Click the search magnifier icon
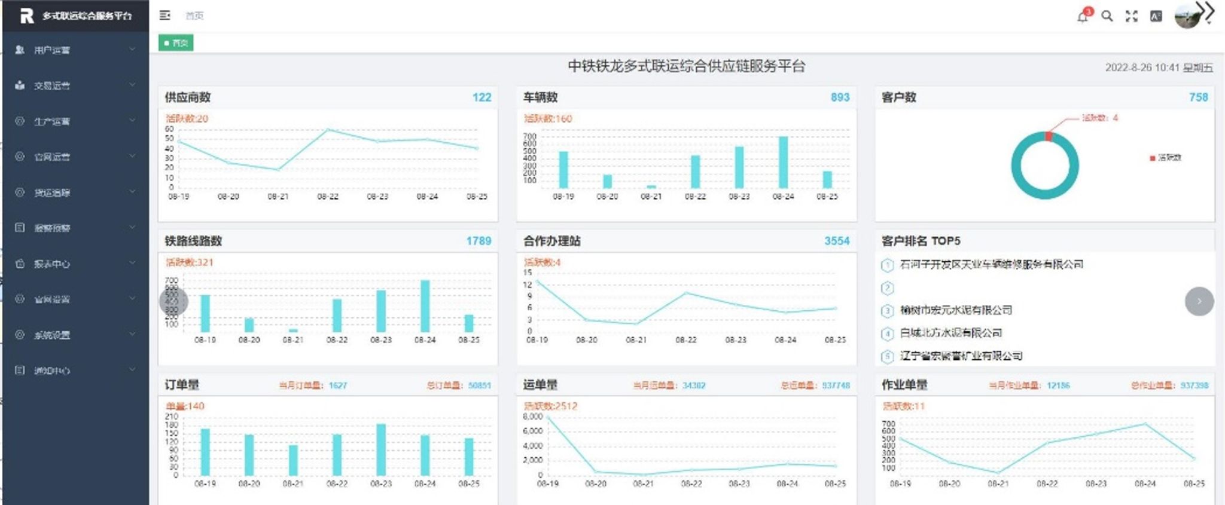Viewport: 1225px width, 505px height. pyautogui.click(x=1107, y=16)
